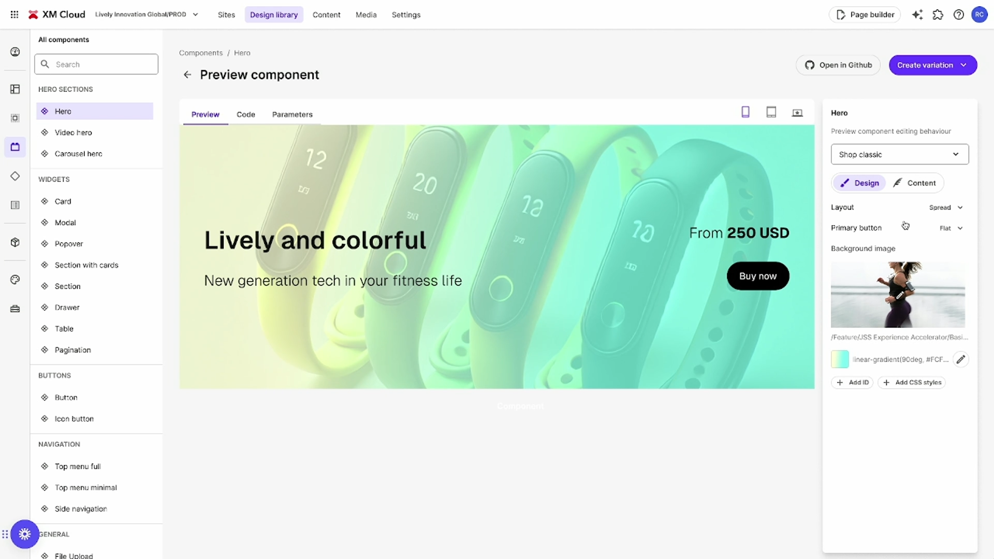Open the Primary button Flat dropdown
The width and height of the screenshot is (994, 559).
tap(951, 228)
